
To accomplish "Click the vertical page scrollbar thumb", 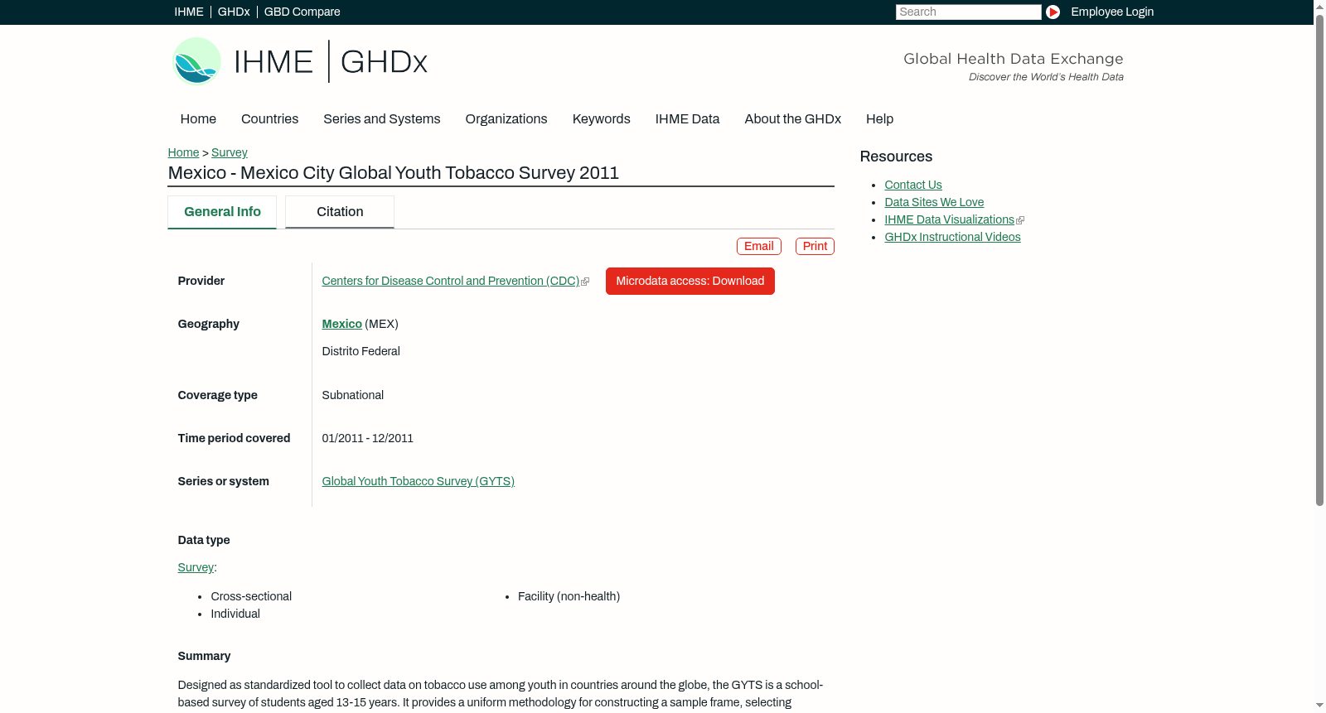I will coord(1319,259).
